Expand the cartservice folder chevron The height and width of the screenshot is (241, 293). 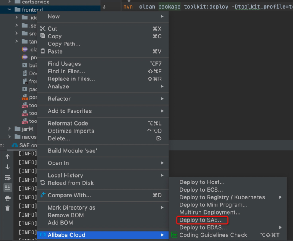click(9, 2)
